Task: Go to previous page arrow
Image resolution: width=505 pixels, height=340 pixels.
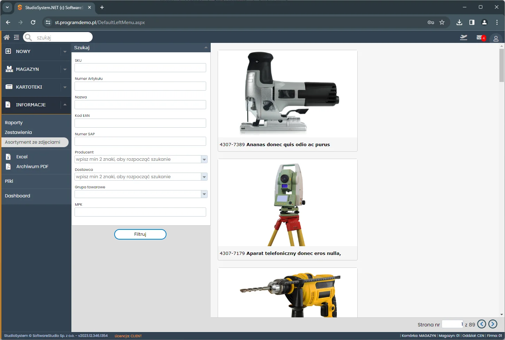Action: point(482,324)
